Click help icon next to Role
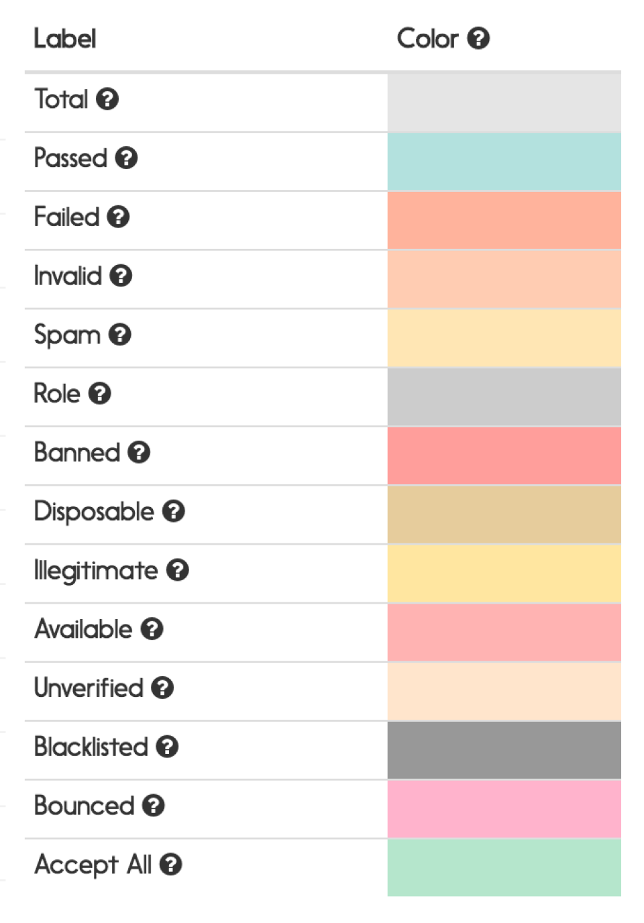The width and height of the screenshot is (644, 923). click(x=100, y=393)
